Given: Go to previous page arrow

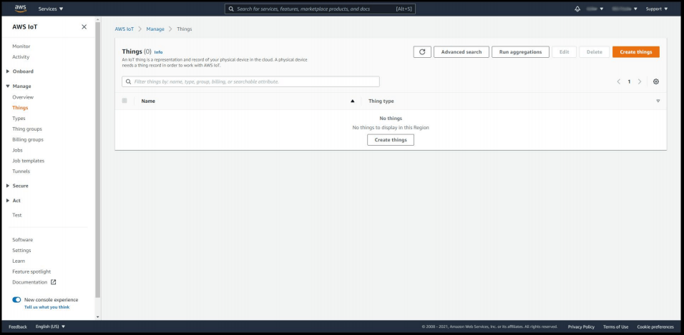Looking at the screenshot, I should [x=618, y=81].
